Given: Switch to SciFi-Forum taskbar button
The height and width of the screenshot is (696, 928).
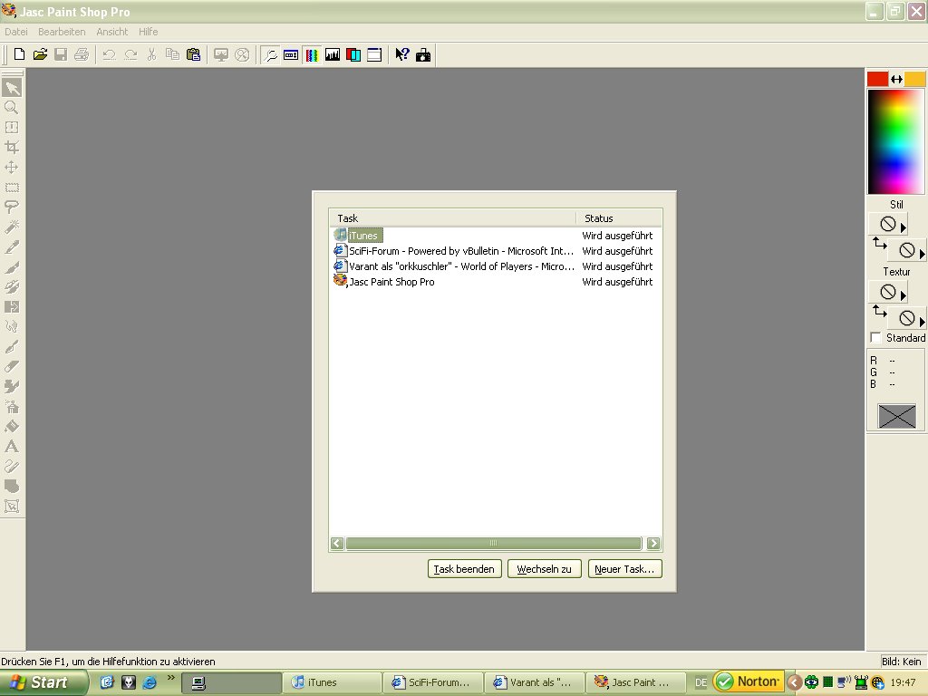Looking at the screenshot, I should point(432,682).
